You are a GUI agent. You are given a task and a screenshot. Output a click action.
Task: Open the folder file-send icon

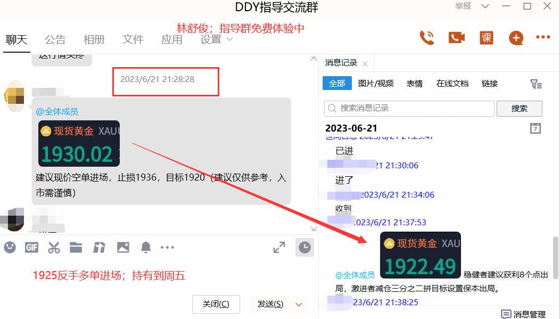(x=76, y=247)
